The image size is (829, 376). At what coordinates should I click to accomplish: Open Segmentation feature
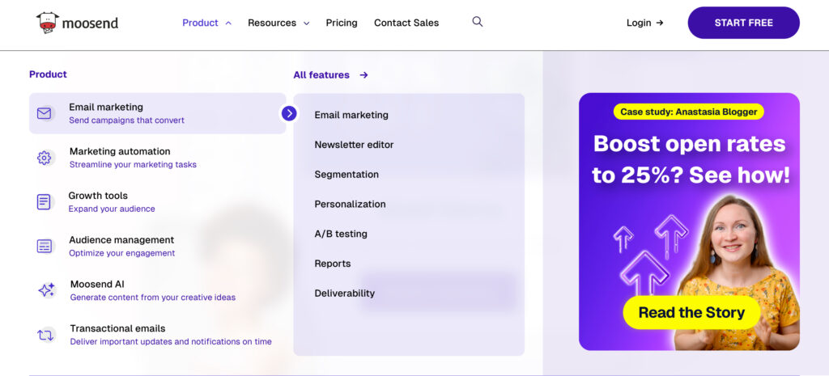point(346,175)
